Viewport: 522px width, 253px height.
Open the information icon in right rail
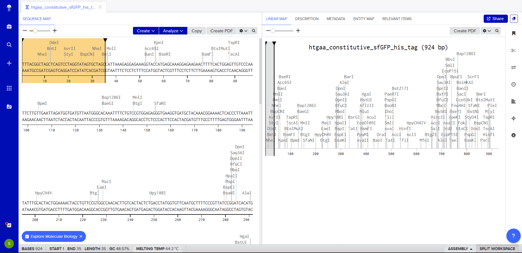click(x=513, y=135)
